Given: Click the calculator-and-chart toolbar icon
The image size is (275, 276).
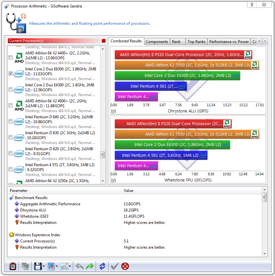Looking at the screenshot, I should (x=25, y=266).
